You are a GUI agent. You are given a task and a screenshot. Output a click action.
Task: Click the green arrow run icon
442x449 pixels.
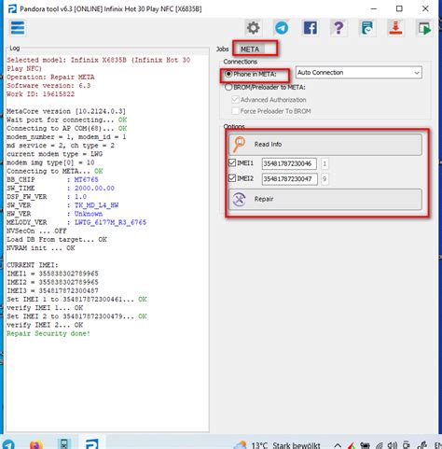pyautogui.click(x=424, y=29)
